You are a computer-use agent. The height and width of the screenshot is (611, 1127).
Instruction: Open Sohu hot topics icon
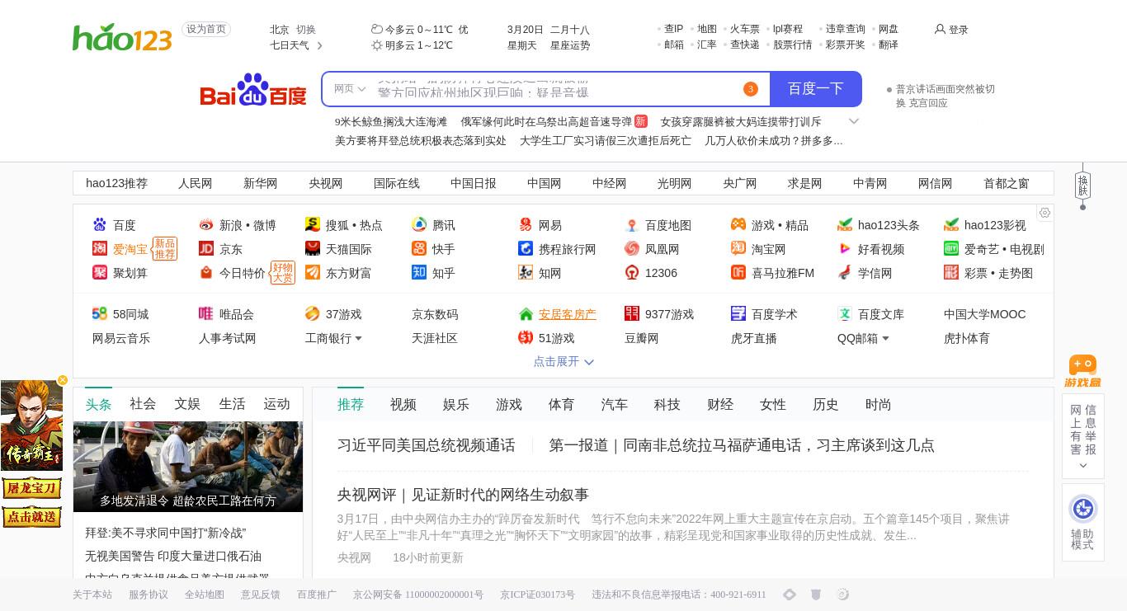tap(313, 225)
